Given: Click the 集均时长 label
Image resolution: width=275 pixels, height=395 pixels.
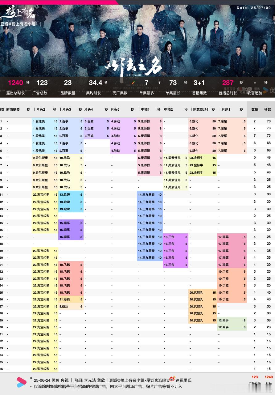Looking at the screenshot, I should tap(93, 93).
